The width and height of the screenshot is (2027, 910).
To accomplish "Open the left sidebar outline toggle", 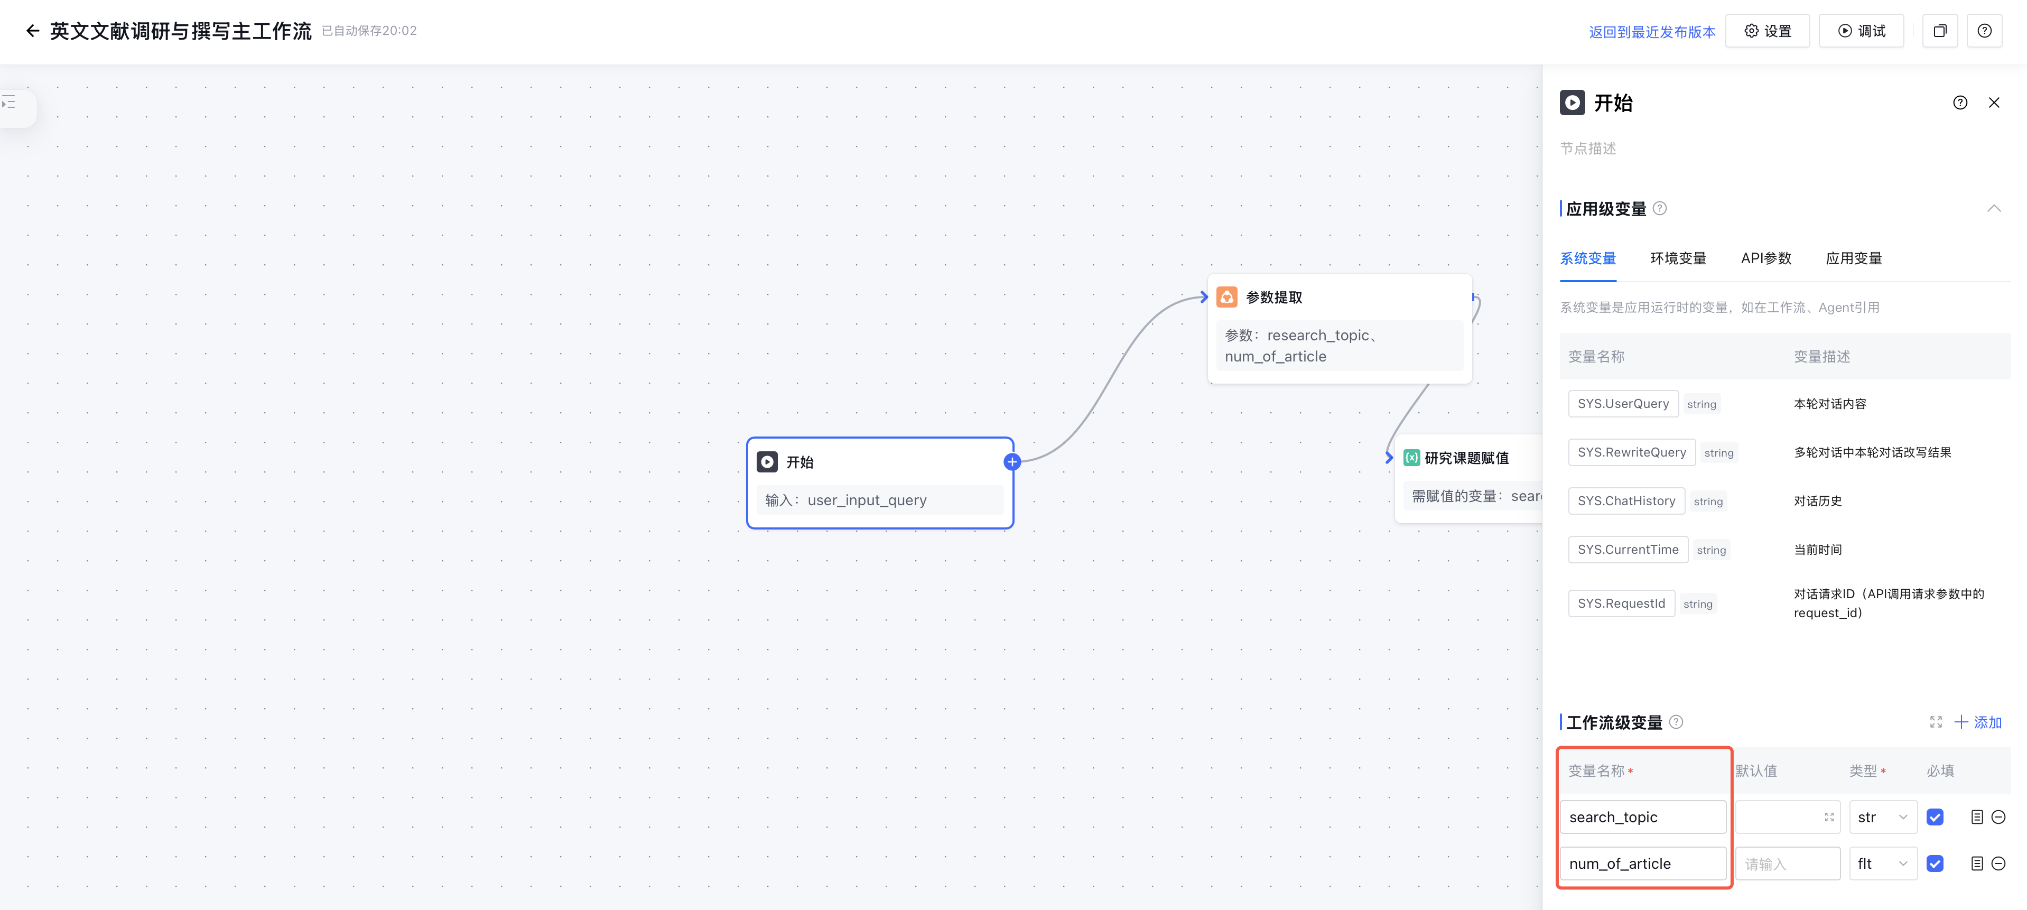I will tap(10, 103).
